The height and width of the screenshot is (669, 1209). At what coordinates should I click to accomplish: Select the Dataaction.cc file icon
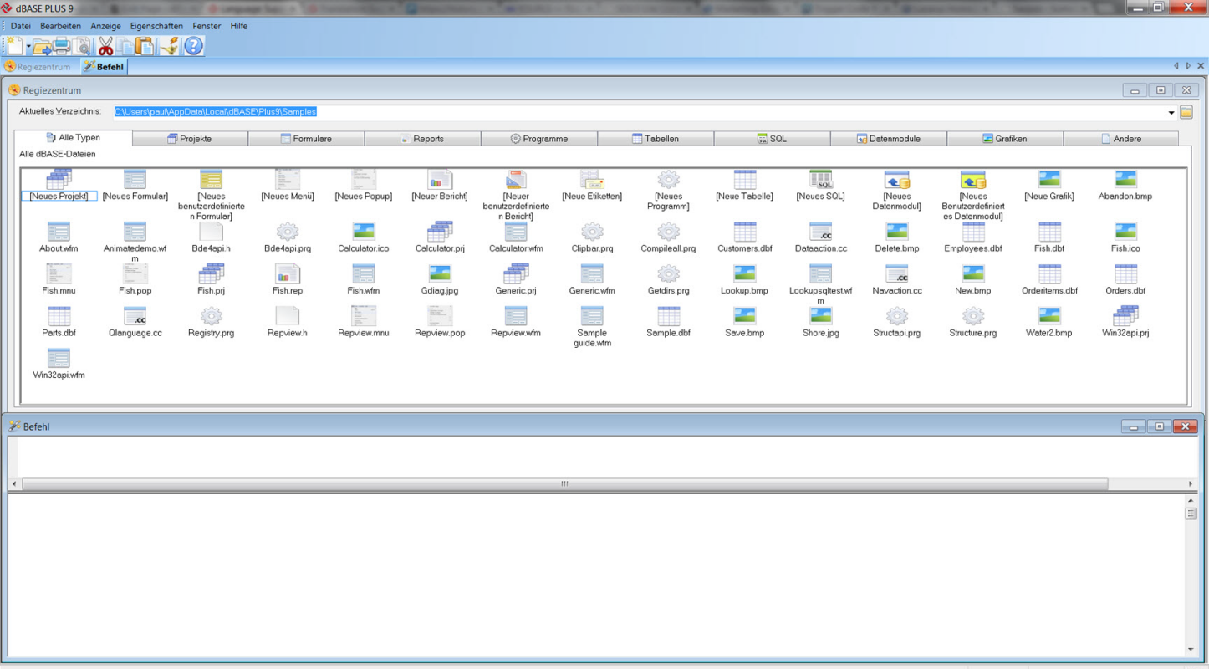coord(821,232)
